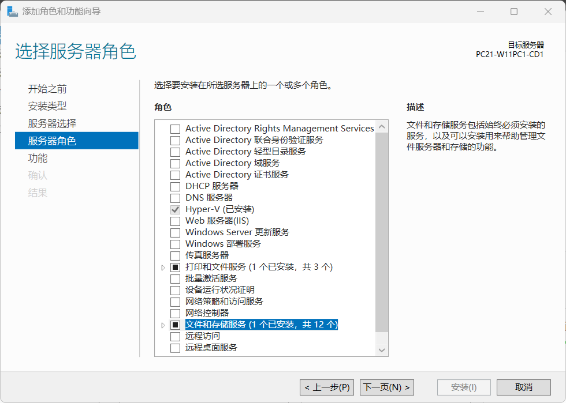Screen dimensions: 566x403
Task: Toggle the 打印和文件服务 partial checkbox
Action: (x=175, y=267)
